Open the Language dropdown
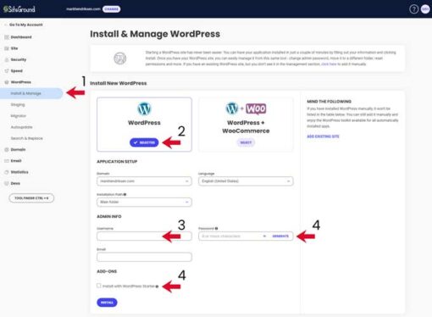This screenshot has height=317, width=432. pyautogui.click(x=246, y=181)
